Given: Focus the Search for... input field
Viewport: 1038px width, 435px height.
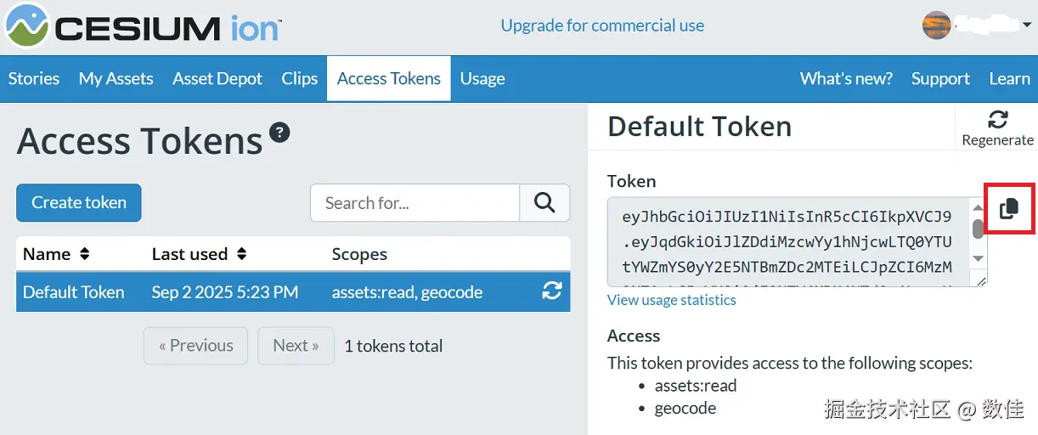Looking at the screenshot, I should coord(415,203).
